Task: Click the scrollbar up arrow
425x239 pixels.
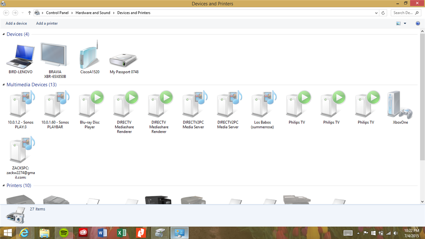Action: 422,31
